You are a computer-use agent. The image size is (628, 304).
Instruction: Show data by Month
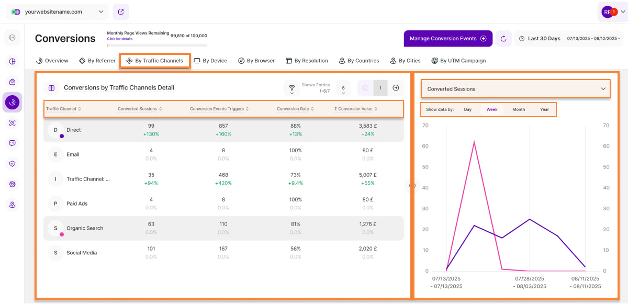pos(518,110)
